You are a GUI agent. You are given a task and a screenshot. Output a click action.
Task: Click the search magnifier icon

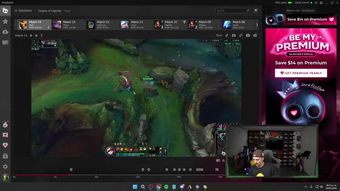pos(248,11)
